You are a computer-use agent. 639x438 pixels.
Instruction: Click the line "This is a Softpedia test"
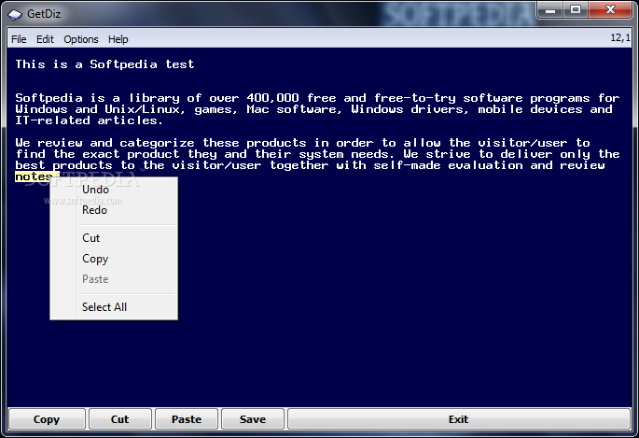(x=104, y=64)
